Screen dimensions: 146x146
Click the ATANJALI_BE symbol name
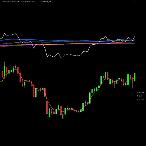(45, 2)
